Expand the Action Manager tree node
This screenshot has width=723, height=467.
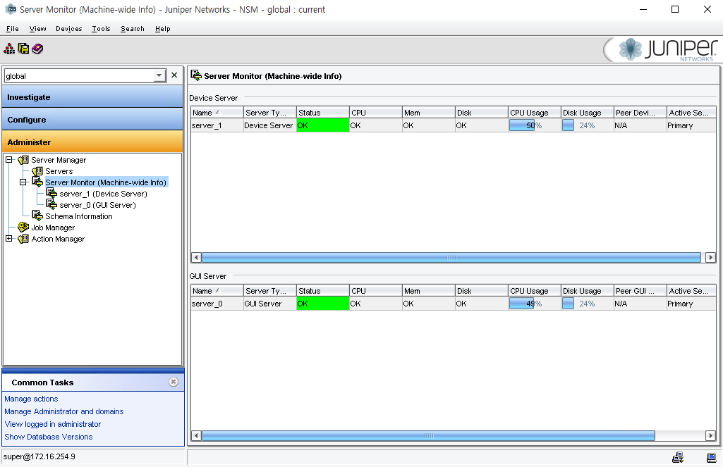click(8, 239)
